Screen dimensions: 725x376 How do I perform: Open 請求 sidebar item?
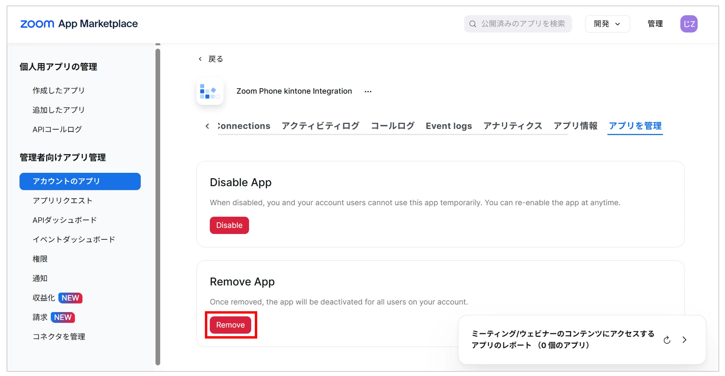click(x=54, y=317)
